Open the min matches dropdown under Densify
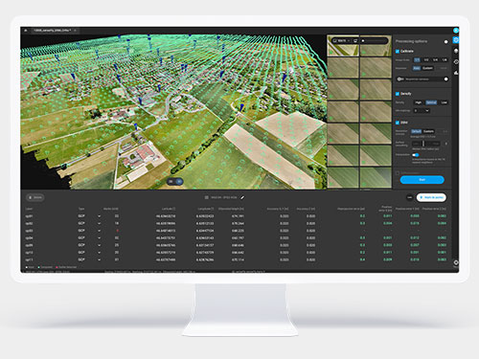The width and height of the screenshot is (479, 359). coord(422,111)
